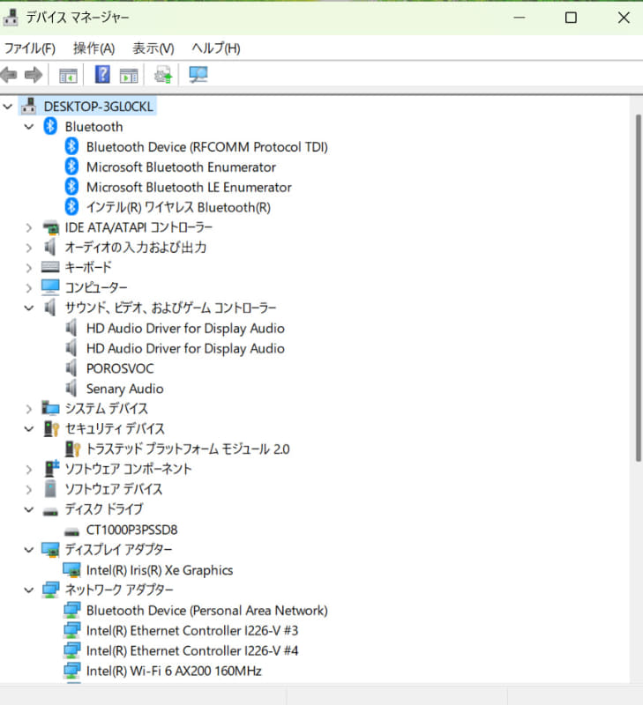643x705 pixels.
Task: Click icon beside Bluetooth Device (RFCOMM Protocol TDI)
Action: [x=71, y=146]
